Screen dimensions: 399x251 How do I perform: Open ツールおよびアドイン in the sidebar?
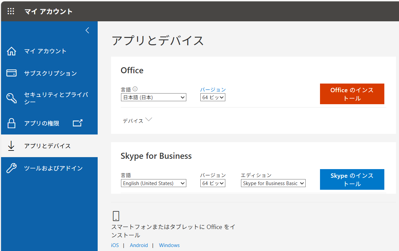pyautogui.click(x=49, y=168)
